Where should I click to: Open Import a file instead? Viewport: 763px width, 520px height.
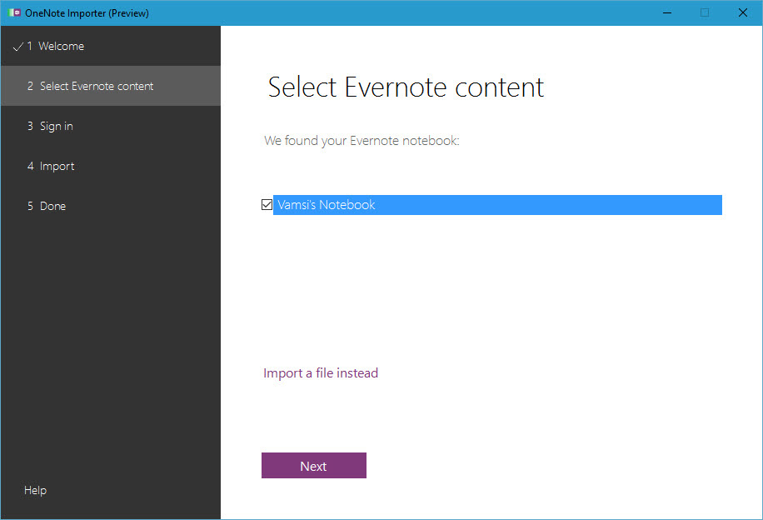tap(321, 372)
